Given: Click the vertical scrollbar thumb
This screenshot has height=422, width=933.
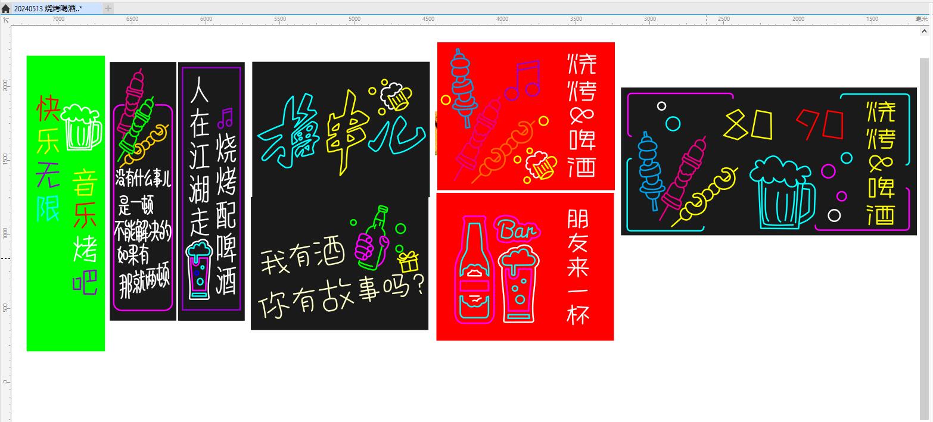Looking at the screenshot, I should click(924, 238).
